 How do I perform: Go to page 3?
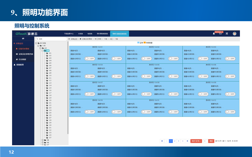tap(178, 141)
